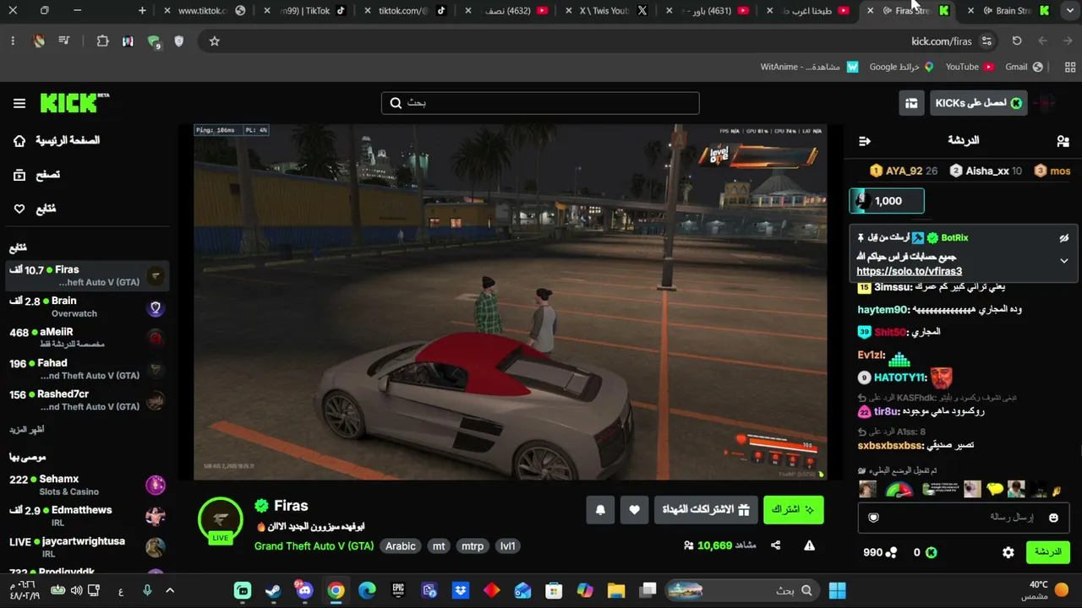Select the Arabic language tag

(x=401, y=546)
